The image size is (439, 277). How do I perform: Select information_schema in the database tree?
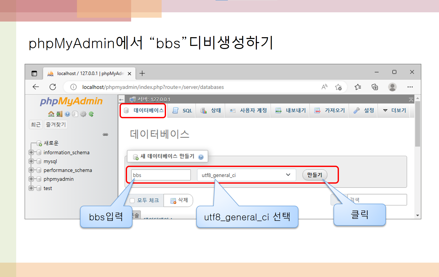click(66, 152)
